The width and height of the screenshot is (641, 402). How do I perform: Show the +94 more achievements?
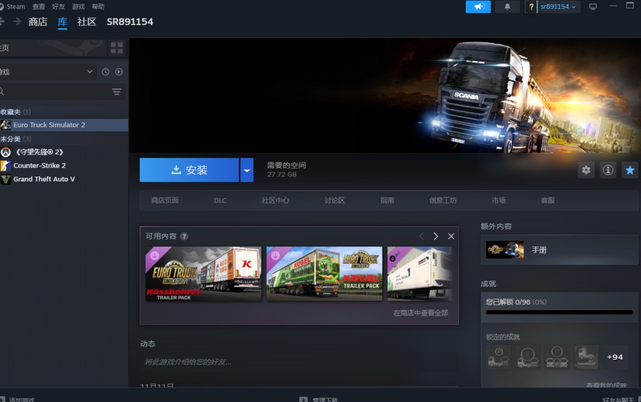click(x=615, y=357)
